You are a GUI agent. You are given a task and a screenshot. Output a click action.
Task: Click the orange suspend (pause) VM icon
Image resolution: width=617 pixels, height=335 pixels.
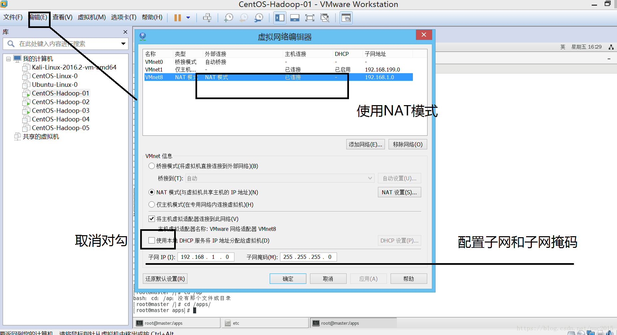click(177, 18)
